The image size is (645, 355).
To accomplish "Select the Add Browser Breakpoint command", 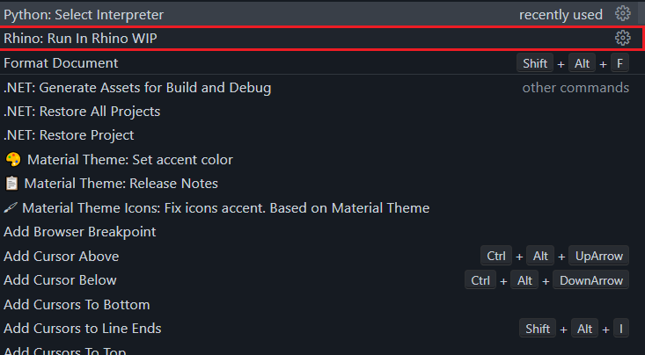I will (80, 232).
